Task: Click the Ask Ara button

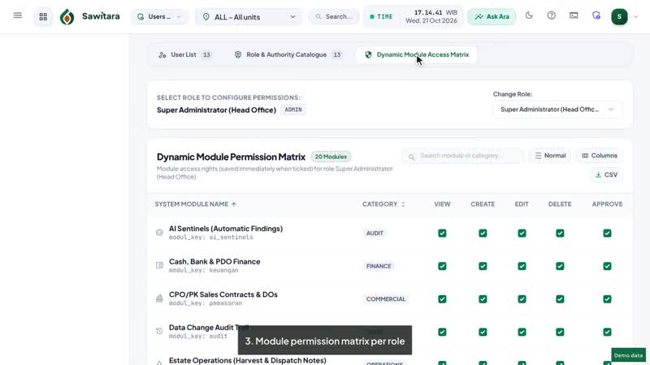Action: (x=492, y=16)
